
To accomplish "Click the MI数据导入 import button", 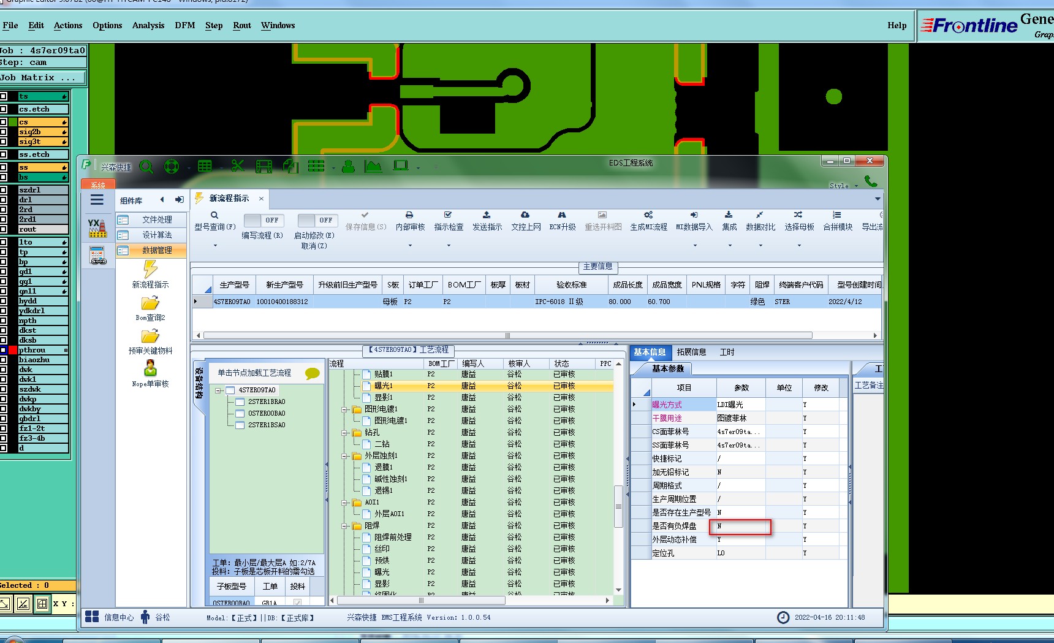I will [694, 221].
